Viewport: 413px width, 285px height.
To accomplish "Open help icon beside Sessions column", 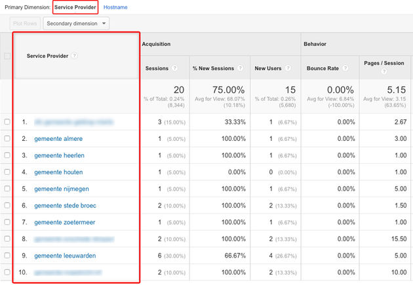I will pos(174,68).
